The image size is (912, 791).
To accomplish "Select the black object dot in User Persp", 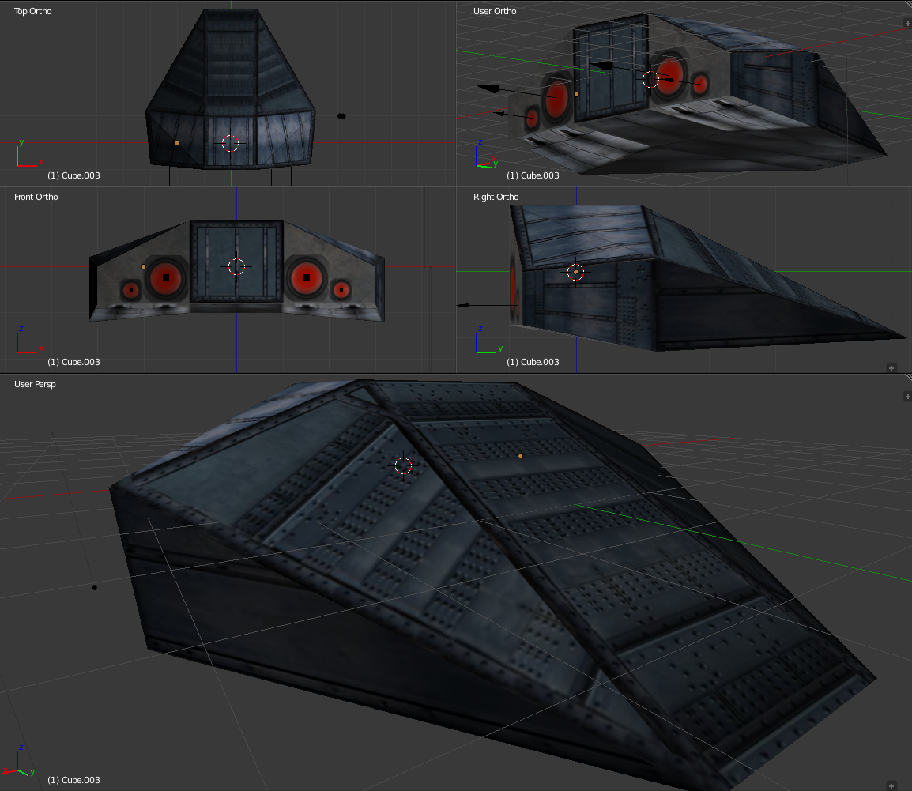I will pos(94,587).
